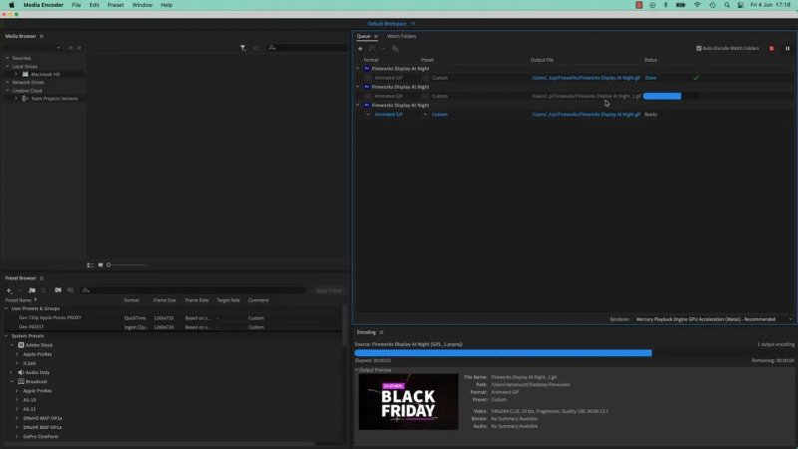Create new preset group folder

(x=32, y=290)
